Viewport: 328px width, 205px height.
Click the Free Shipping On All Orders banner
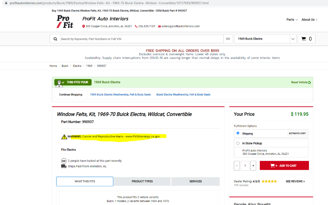tap(182, 51)
